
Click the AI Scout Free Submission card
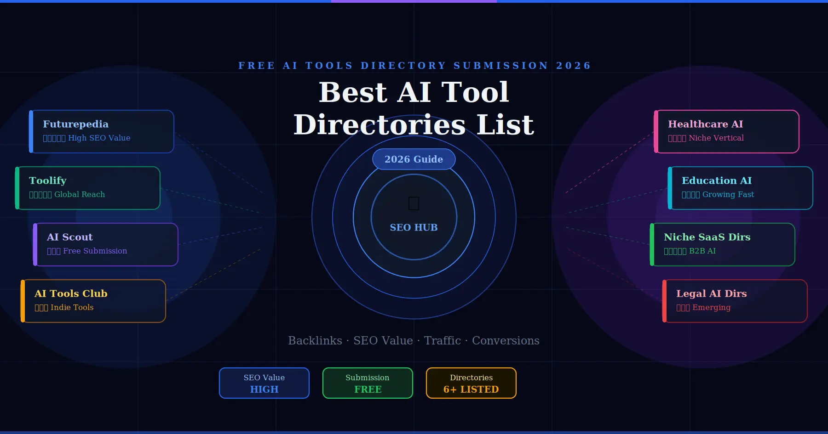(106, 244)
